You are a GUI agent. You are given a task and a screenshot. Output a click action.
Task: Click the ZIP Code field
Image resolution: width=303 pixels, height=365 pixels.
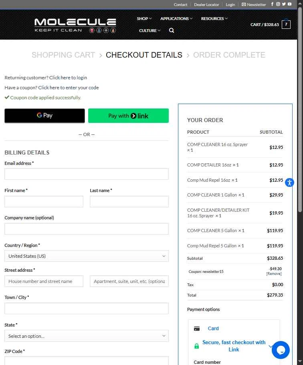(x=87, y=361)
